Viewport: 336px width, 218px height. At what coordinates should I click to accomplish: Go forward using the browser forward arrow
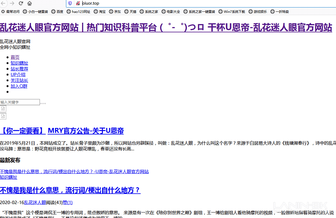click(x=12, y=3)
